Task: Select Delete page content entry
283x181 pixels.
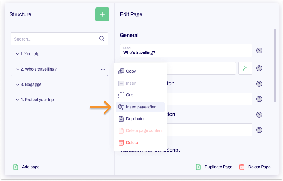Action: (140, 130)
